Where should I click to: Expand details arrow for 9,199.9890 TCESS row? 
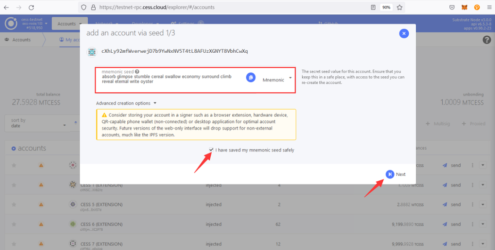pyautogui.click(x=483, y=224)
